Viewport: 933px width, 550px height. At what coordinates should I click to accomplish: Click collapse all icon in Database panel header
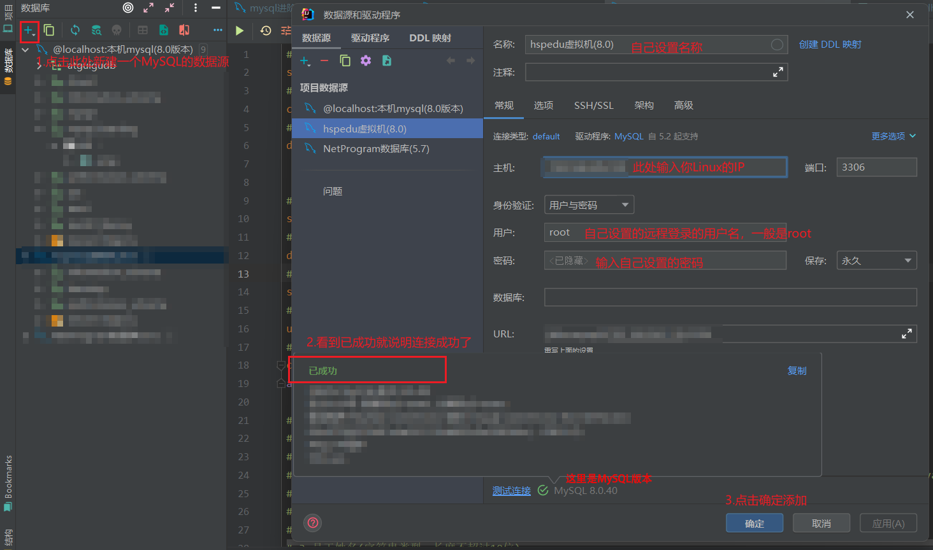pyautogui.click(x=170, y=8)
